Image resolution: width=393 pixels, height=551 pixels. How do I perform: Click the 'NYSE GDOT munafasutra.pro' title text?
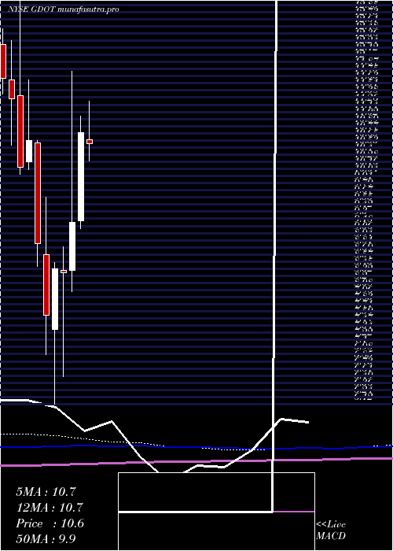coord(63,9)
